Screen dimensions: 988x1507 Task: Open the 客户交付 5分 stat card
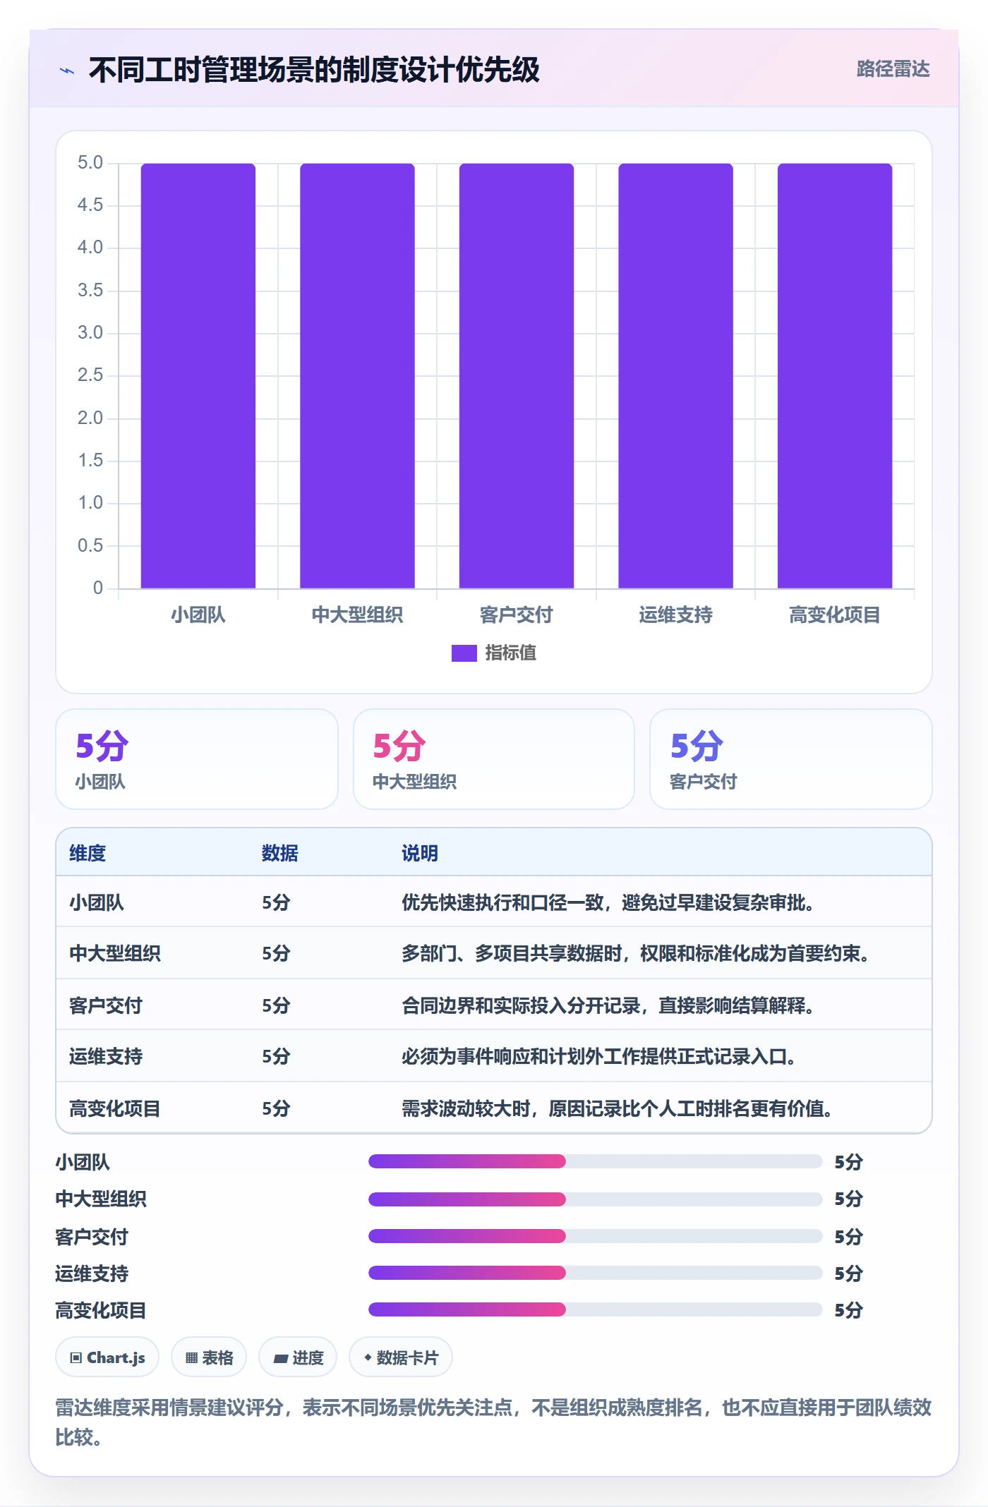(x=791, y=759)
